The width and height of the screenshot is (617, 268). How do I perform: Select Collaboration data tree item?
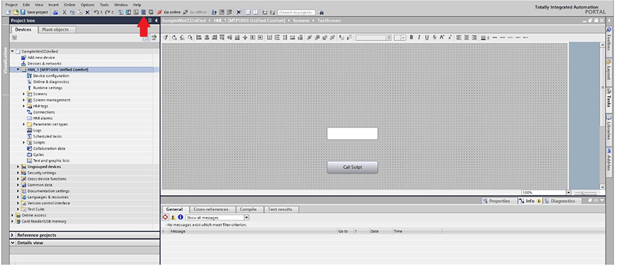point(49,148)
